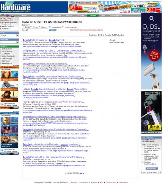Click Quickpolls in the Service sidebar

pyautogui.click(x=6, y=54)
